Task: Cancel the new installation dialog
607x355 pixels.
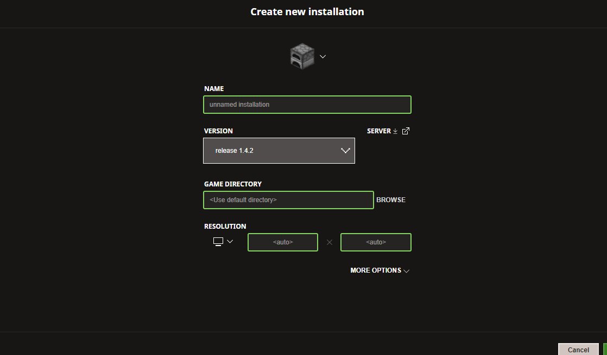Action: [578, 350]
